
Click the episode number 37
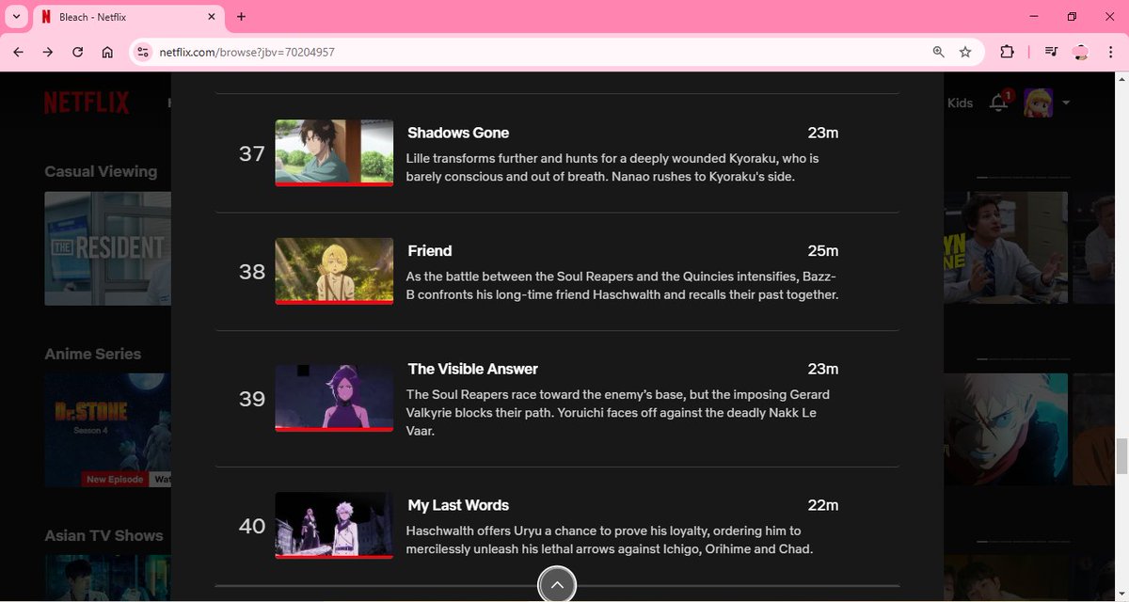pos(252,153)
